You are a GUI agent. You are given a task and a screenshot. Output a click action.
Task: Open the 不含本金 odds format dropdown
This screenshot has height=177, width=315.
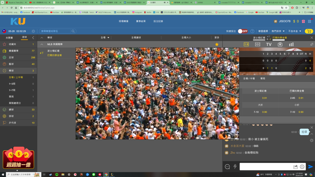click(x=295, y=31)
